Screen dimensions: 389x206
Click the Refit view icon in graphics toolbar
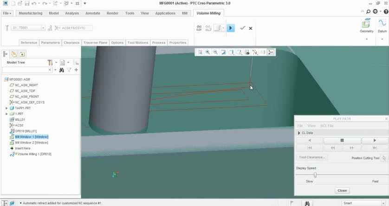pyautogui.click(x=200, y=52)
